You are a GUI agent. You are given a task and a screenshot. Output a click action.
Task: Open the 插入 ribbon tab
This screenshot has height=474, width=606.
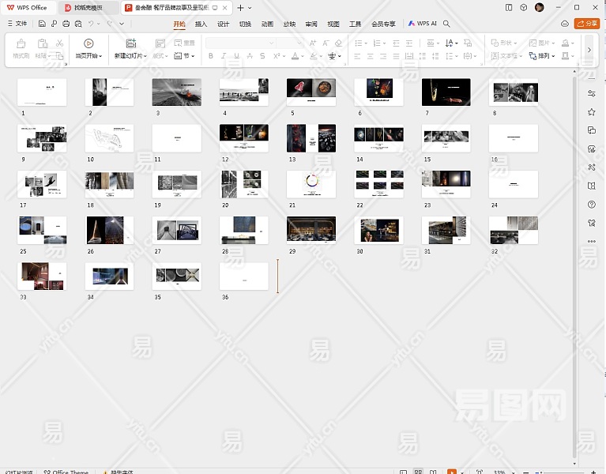(201, 24)
